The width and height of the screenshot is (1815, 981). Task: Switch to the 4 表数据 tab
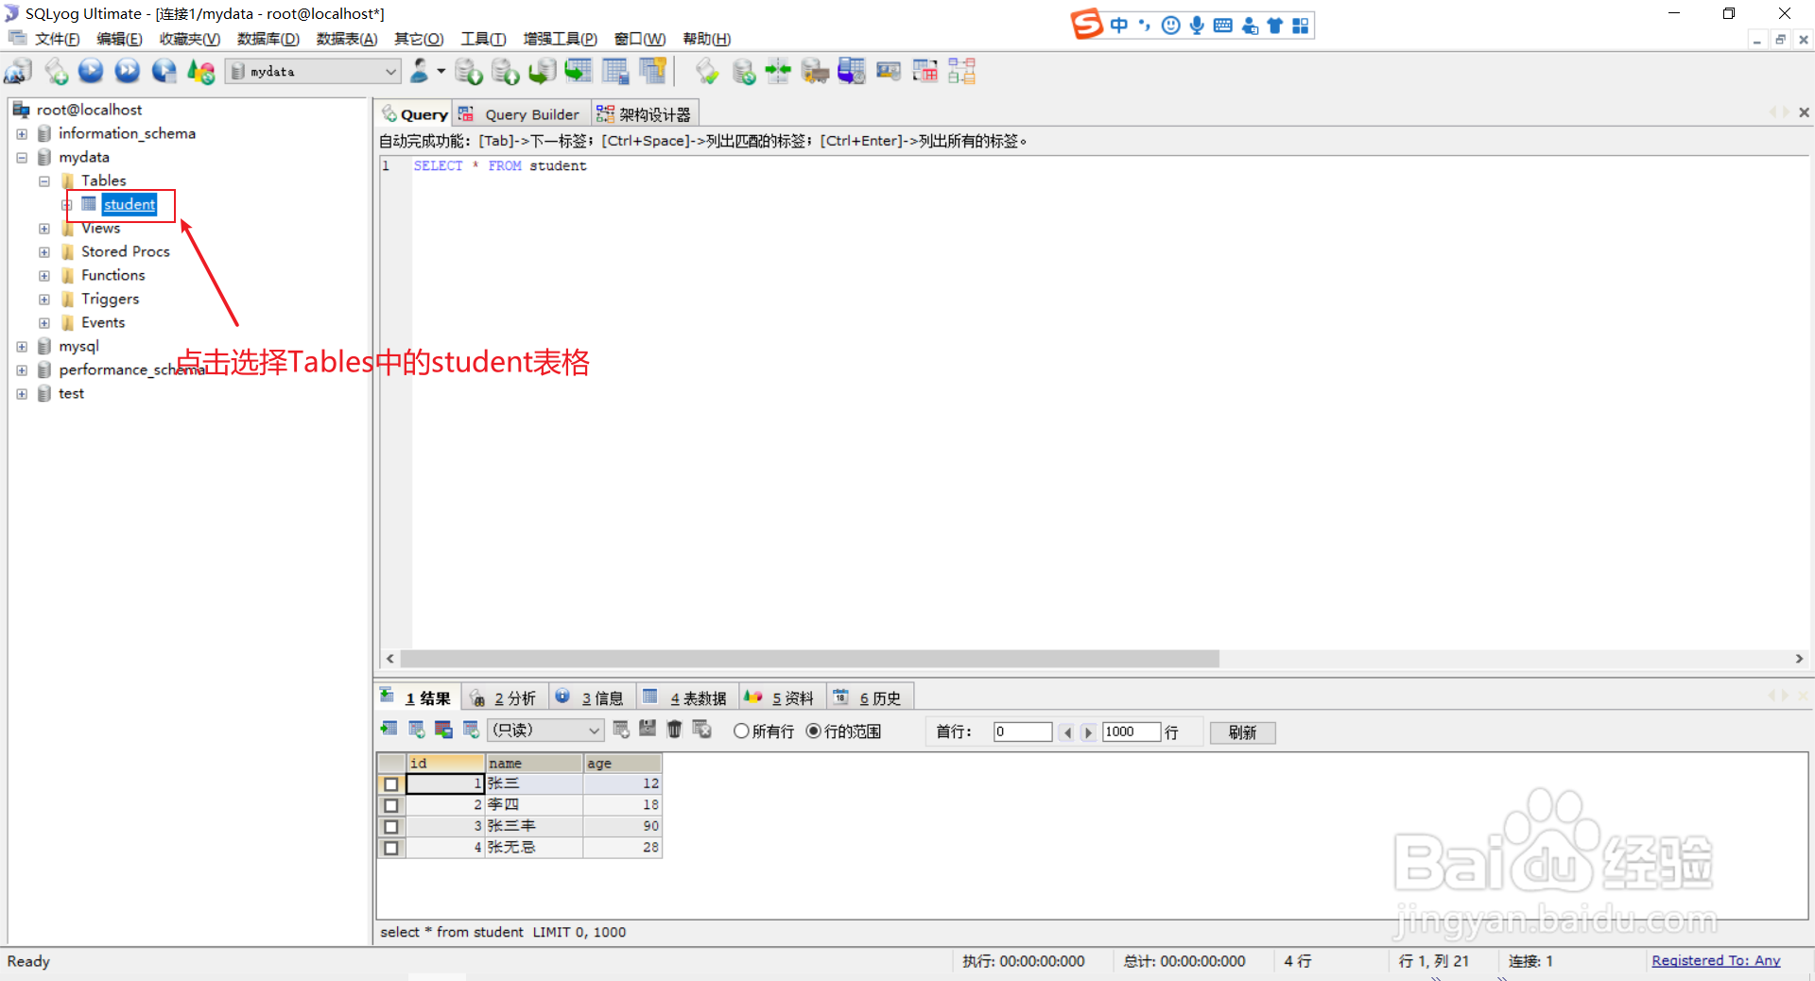(686, 698)
